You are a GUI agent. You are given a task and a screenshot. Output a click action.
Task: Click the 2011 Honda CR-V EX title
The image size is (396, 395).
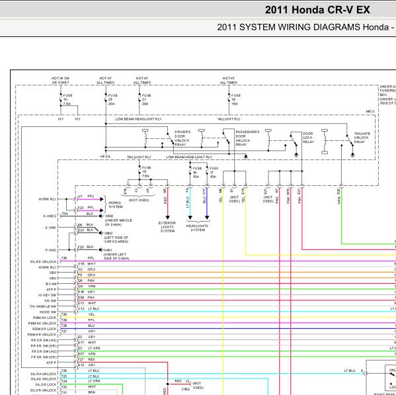(x=317, y=10)
